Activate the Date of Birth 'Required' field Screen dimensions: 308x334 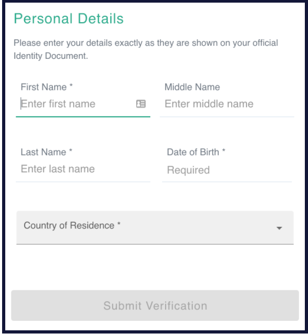tap(227, 170)
